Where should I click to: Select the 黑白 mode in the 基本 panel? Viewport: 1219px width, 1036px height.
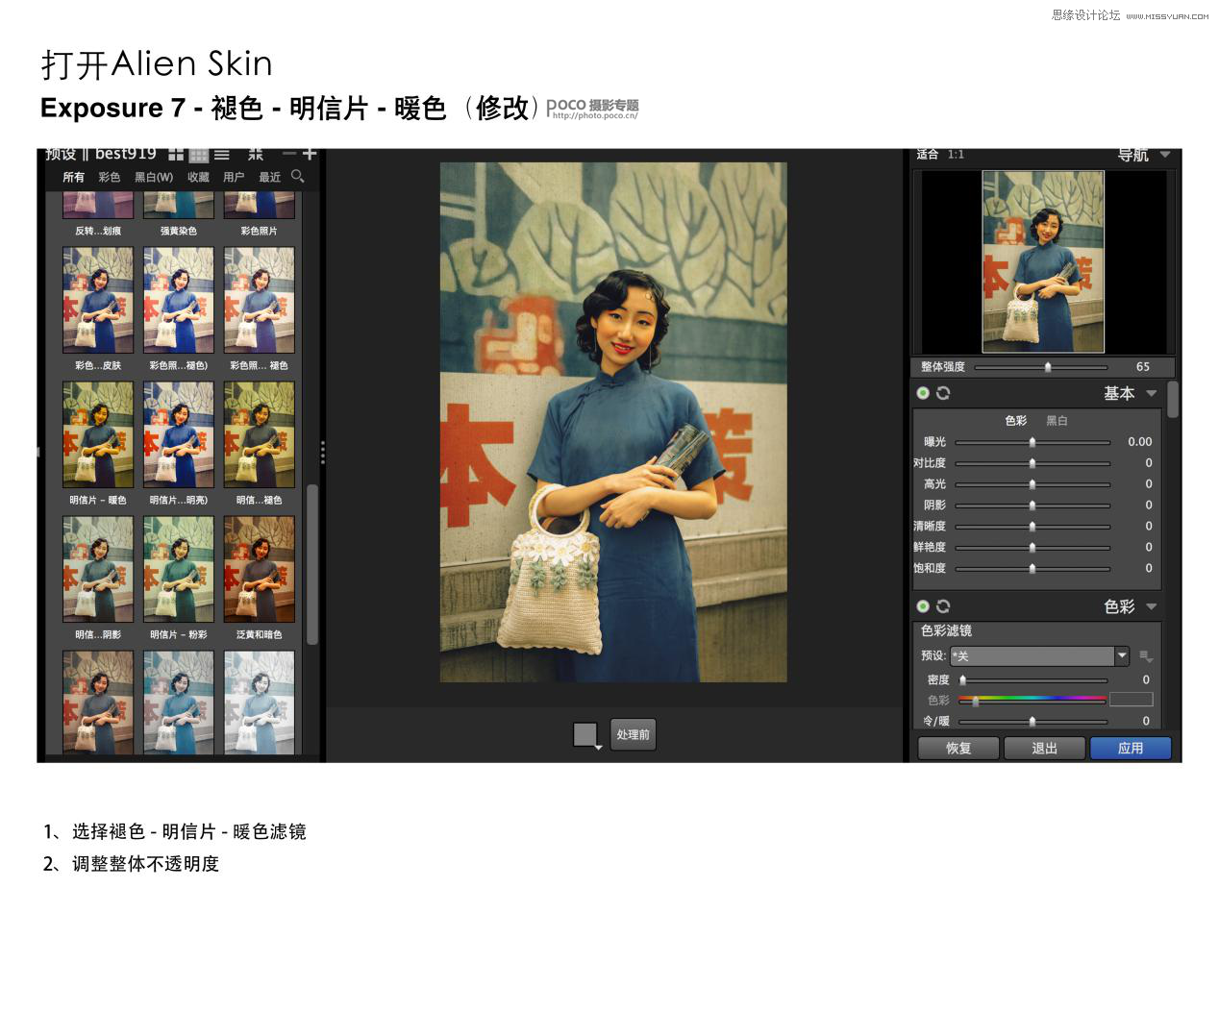pos(1057,421)
